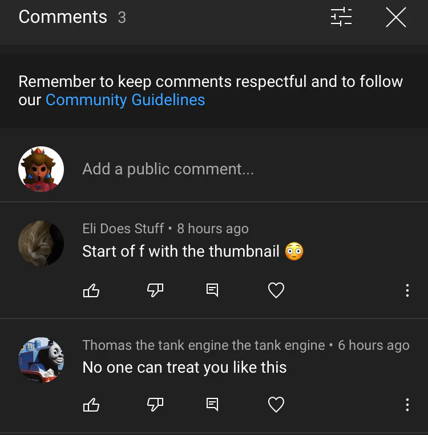Click the Add a public comment field
428x435 pixels.
[x=168, y=169]
